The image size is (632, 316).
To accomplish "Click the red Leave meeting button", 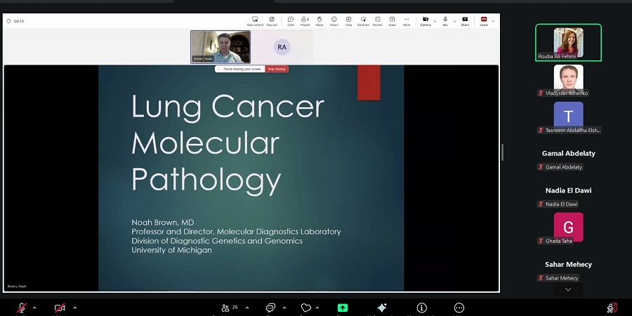I will tap(483, 21).
